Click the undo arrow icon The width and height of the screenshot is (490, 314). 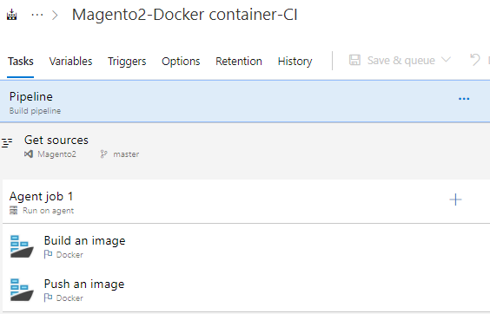475,60
